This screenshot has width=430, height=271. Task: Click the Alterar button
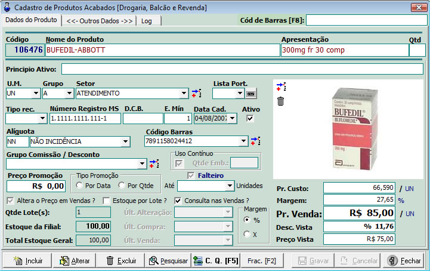tap(75, 261)
